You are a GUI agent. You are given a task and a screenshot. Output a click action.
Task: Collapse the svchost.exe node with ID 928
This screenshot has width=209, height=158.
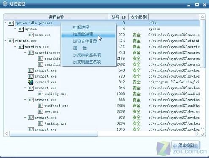tap(25, 117)
